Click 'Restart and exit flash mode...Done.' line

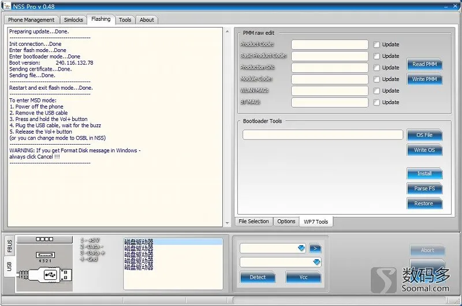pos(51,88)
